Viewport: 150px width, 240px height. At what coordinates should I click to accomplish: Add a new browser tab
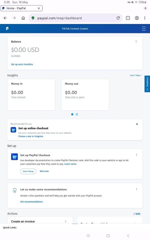(145, 8)
